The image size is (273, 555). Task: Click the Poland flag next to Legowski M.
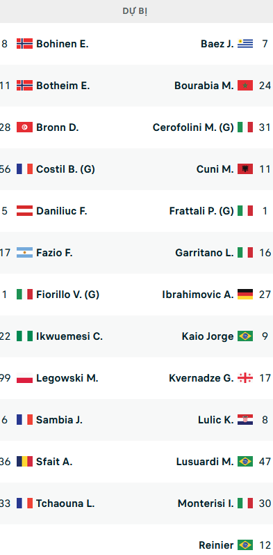pos(24,377)
